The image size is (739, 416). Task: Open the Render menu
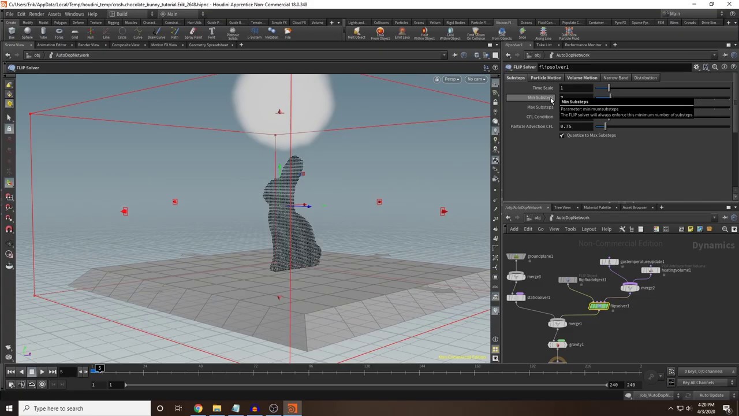36,14
